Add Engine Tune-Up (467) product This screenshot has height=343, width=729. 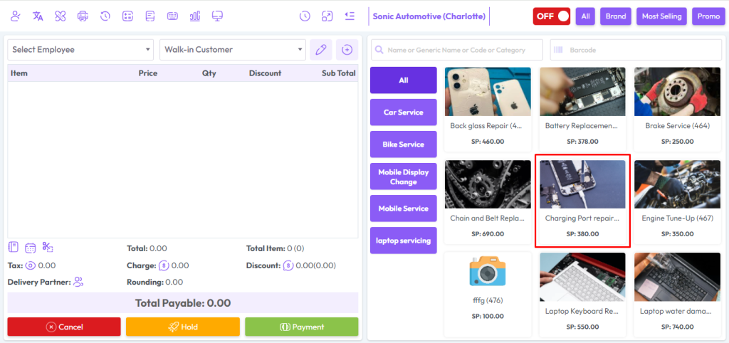click(678, 201)
